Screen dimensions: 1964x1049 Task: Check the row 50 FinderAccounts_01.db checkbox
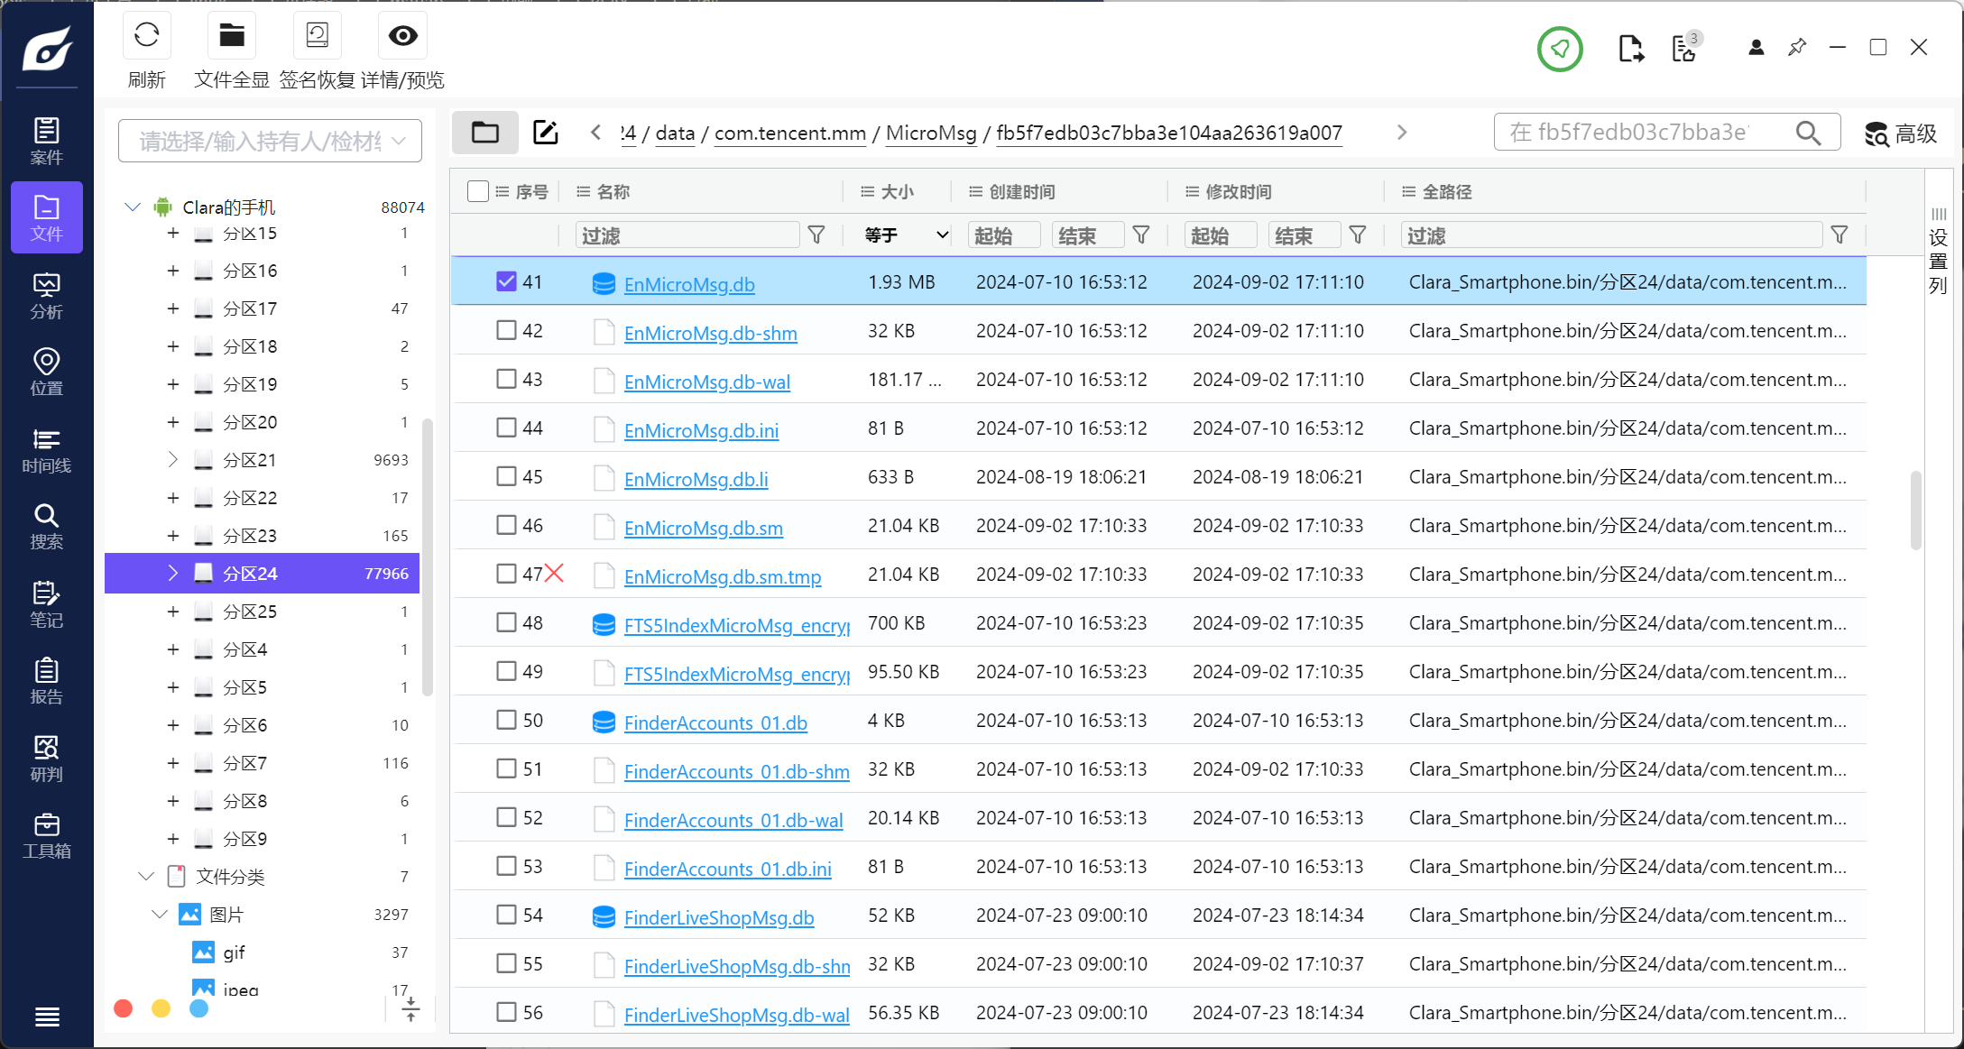[506, 720]
